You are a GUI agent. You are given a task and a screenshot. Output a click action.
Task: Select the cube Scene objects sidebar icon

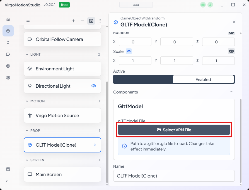[8, 31]
